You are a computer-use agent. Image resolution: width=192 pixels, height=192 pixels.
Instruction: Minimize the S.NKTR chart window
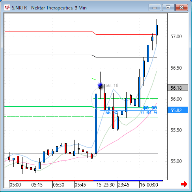click(155, 7)
